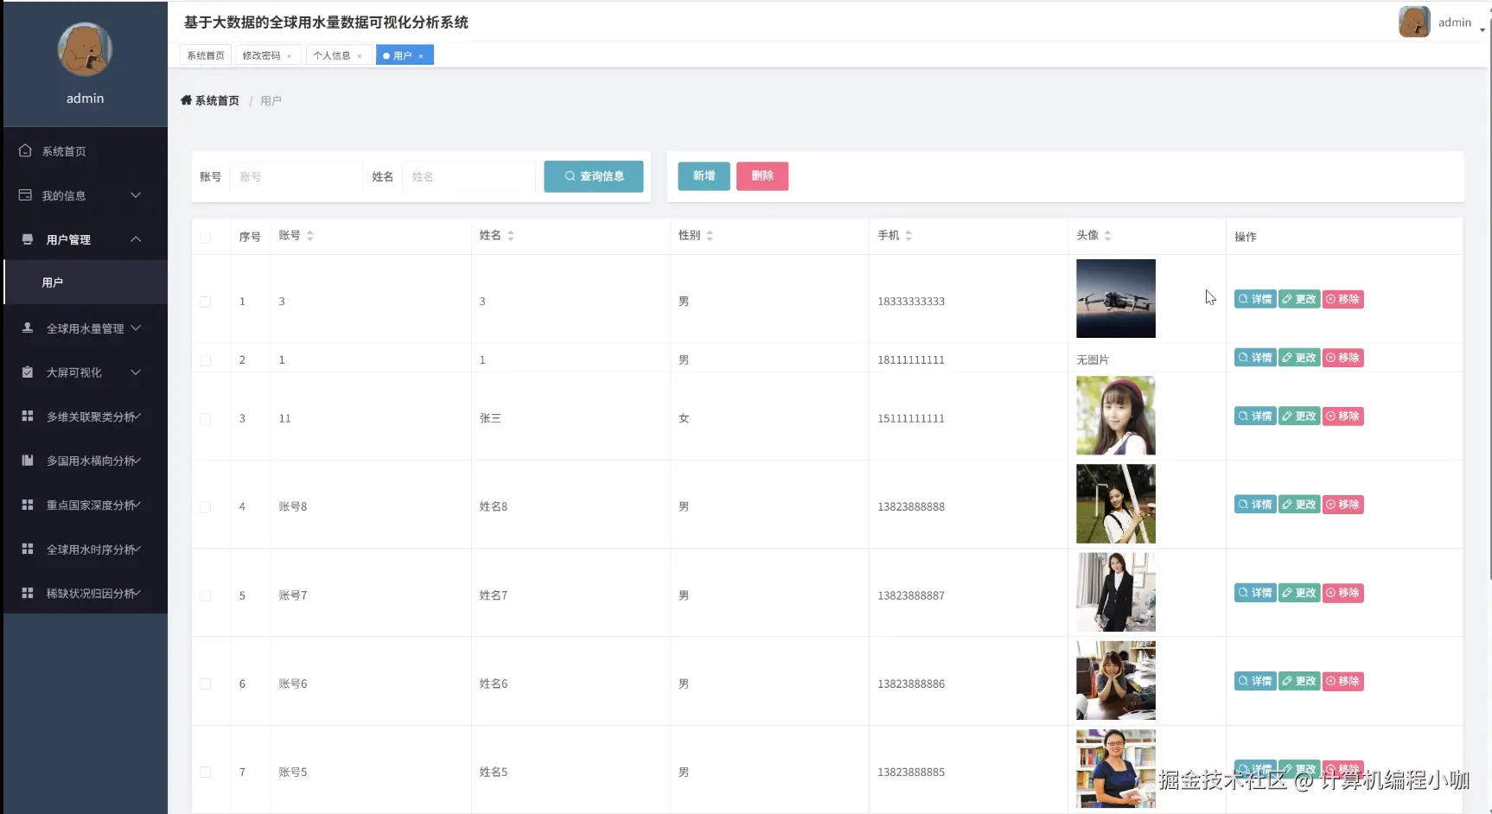Screen dimensions: 1492x814
Task: Click the 查询信息 search button
Action: point(593,176)
